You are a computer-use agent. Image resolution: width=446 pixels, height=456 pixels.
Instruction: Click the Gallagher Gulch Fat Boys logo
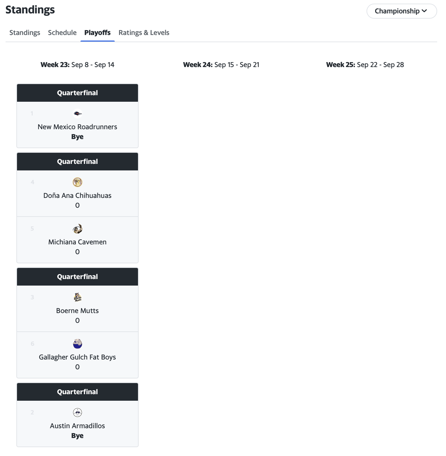[77, 344]
